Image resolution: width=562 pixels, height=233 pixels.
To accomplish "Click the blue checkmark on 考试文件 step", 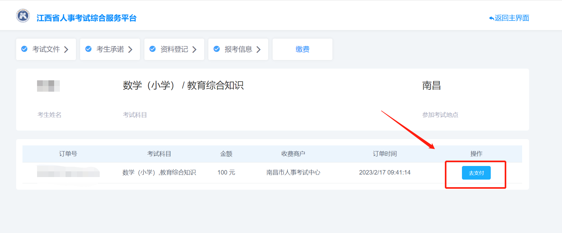I will click(x=24, y=49).
